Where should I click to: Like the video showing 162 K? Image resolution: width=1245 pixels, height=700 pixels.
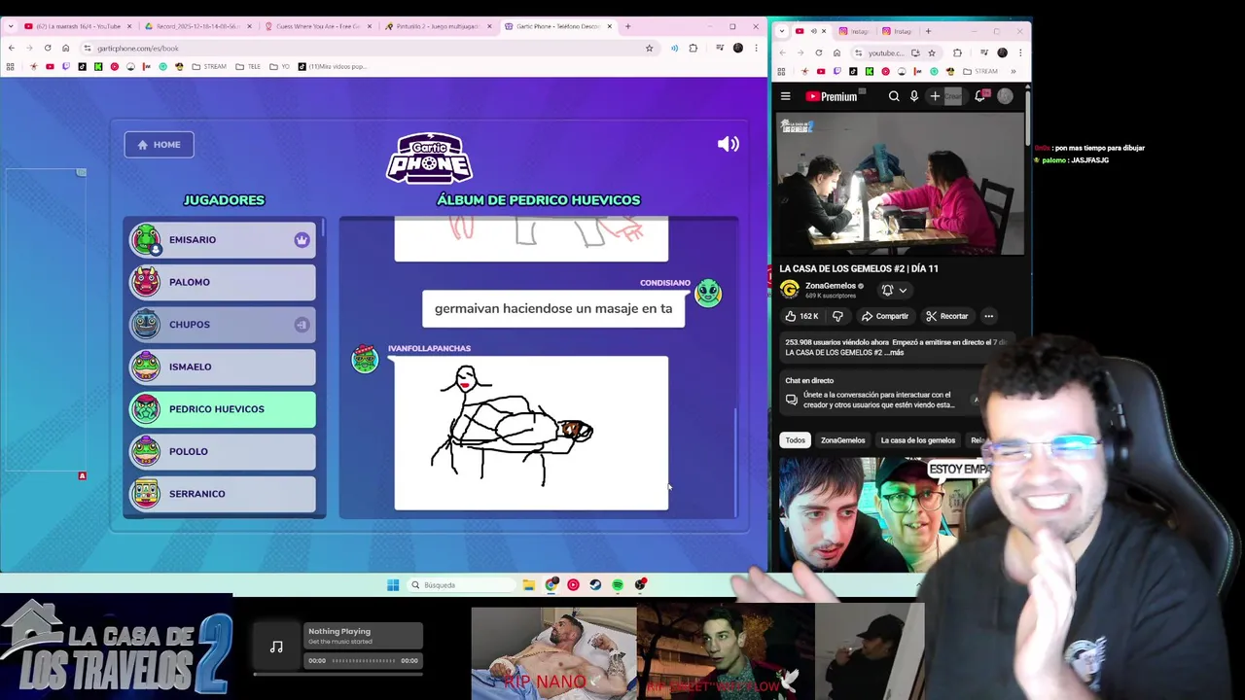[x=802, y=316]
